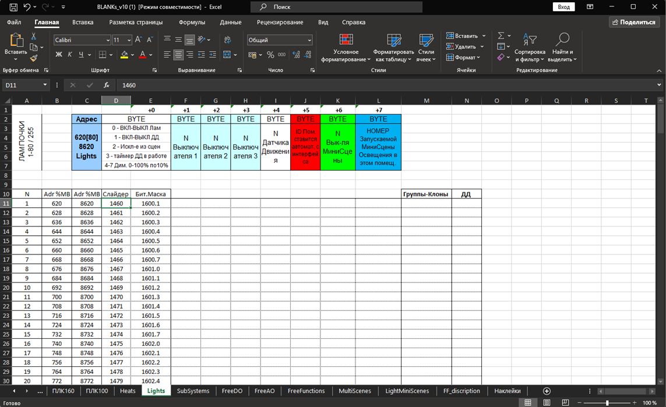The width and height of the screenshot is (666, 407).
Task: Toggle Bold (Ж) formatting
Action: (58, 55)
